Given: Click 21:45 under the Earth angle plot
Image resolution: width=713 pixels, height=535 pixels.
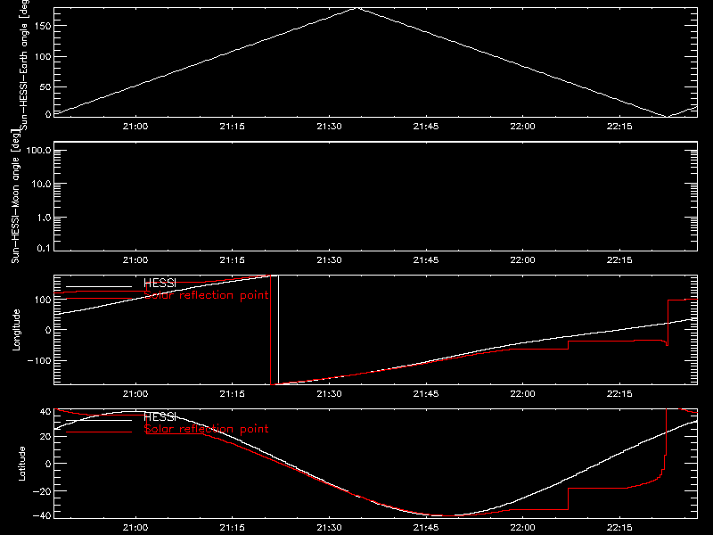Looking at the screenshot, I should [426, 127].
